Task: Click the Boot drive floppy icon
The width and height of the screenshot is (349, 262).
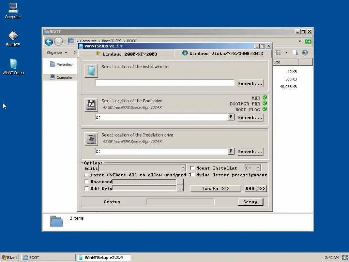Action: coord(91,105)
